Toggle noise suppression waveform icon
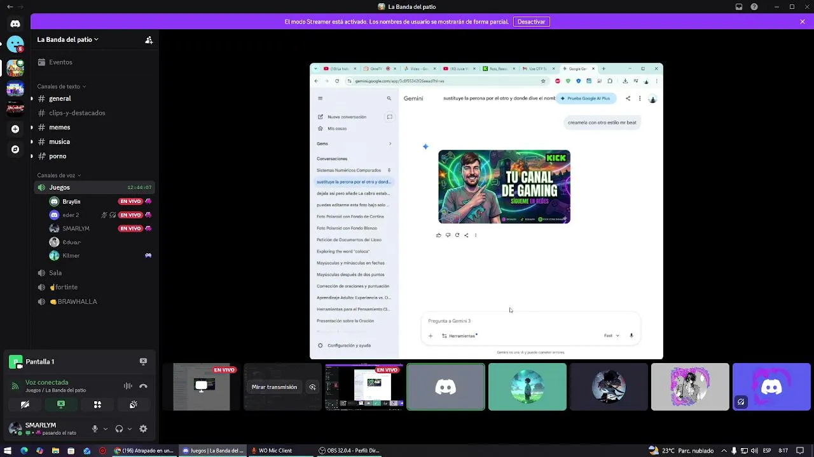Screen dimensions: 814x457 pyautogui.click(x=128, y=386)
